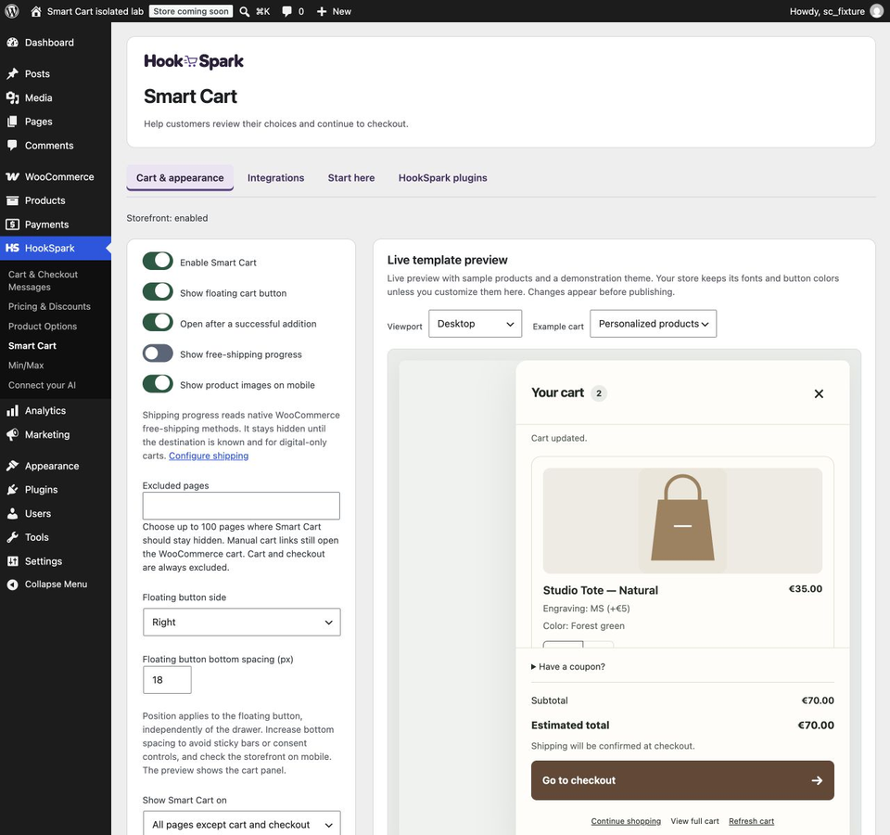The image size is (890, 835).
Task: Click the home icon beside site name
Action: click(x=36, y=11)
